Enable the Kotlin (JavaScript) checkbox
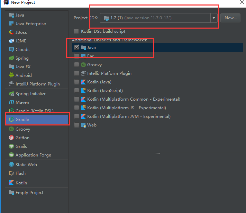Viewport: 246px width, 213px height. [76, 90]
